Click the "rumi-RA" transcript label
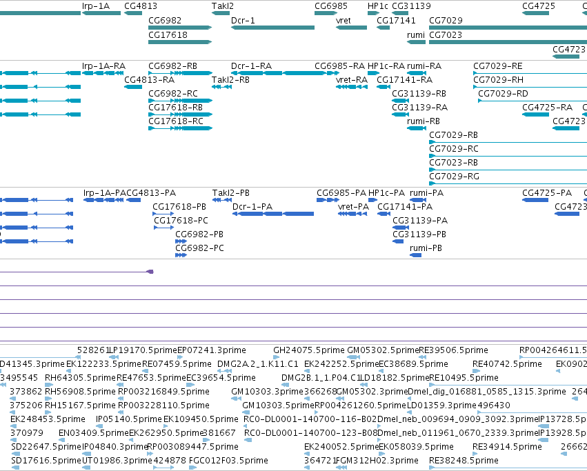The height and width of the screenshot is (471, 587). click(x=424, y=66)
